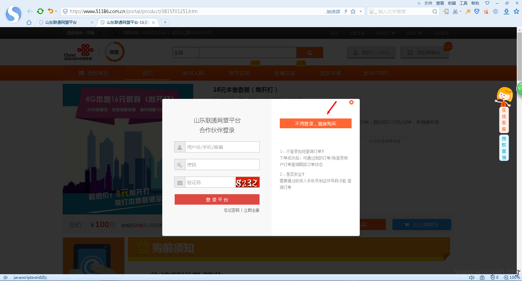Open the 100% zoom level control

pyautogui.click(x=512, y=277)
